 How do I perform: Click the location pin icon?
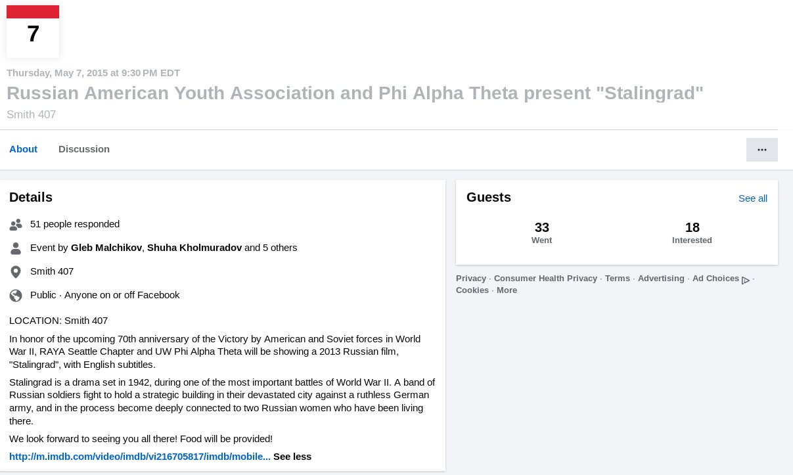[x=16, y=272]
